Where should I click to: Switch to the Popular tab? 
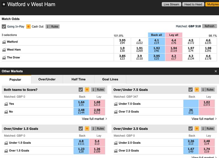click(15, 79)
